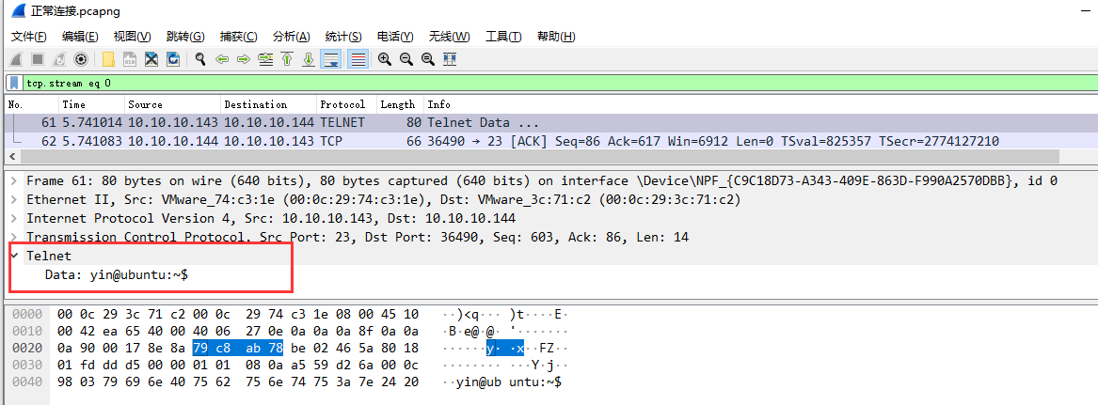Jump to the first packet icon
This screenshot has height=405, width=1098.
tap(287, 59)
